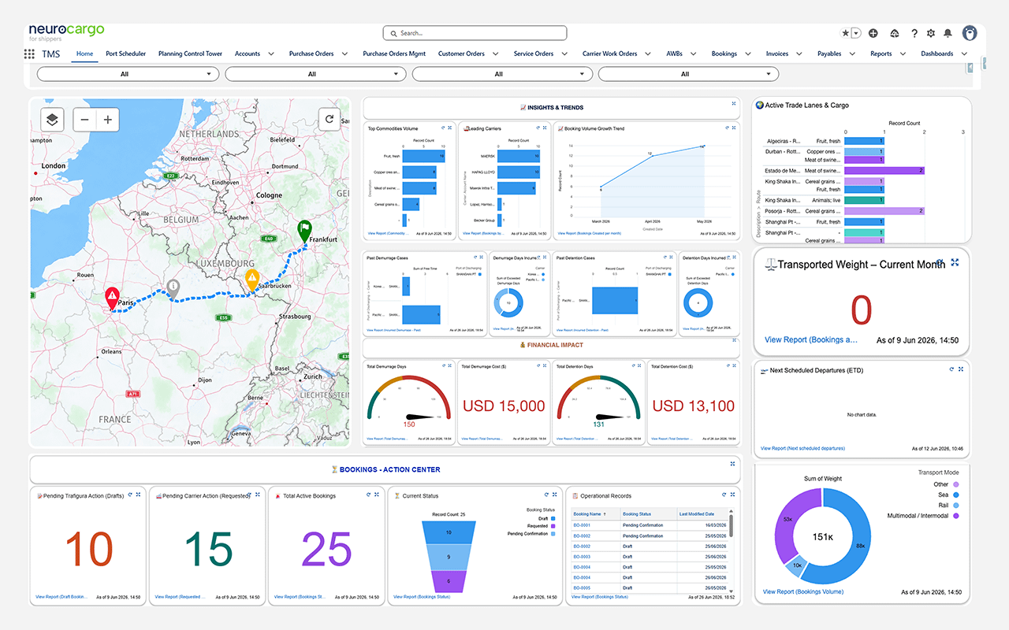
Task: Open the Planning Control Tower tab
Action: pyautogui.click(x=190, y=54)
